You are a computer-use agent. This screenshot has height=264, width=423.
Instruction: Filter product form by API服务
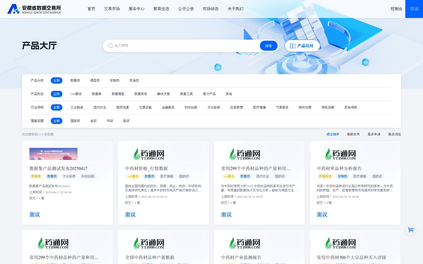pos(76,94)
